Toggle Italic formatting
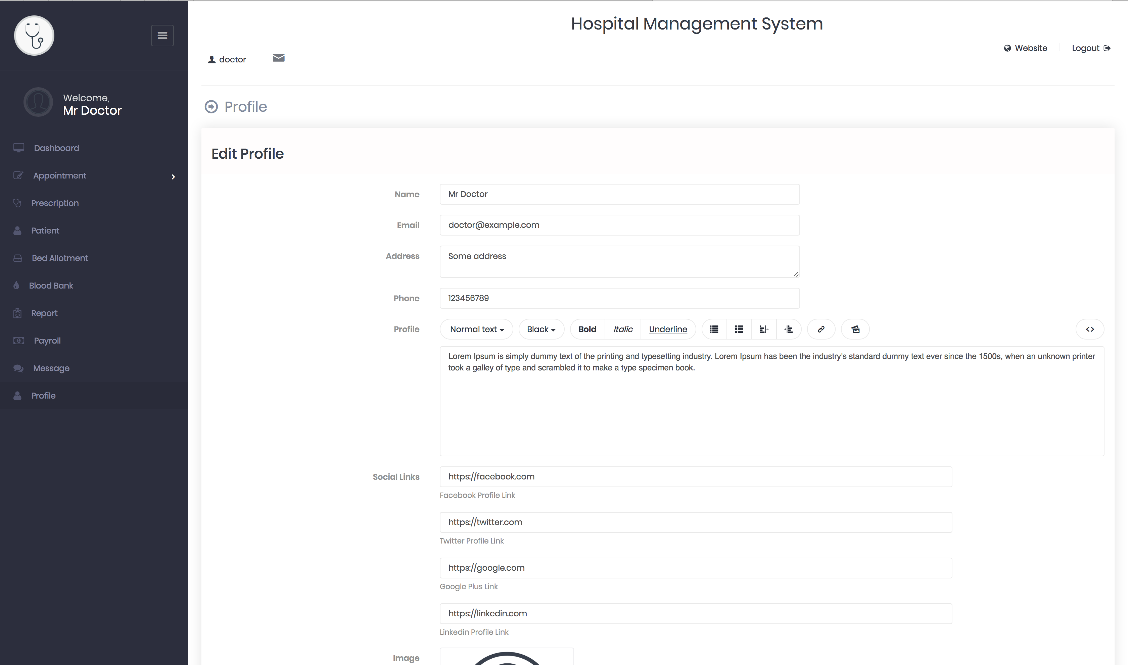This screenshot has width=1128, height=665. (623, 329)
